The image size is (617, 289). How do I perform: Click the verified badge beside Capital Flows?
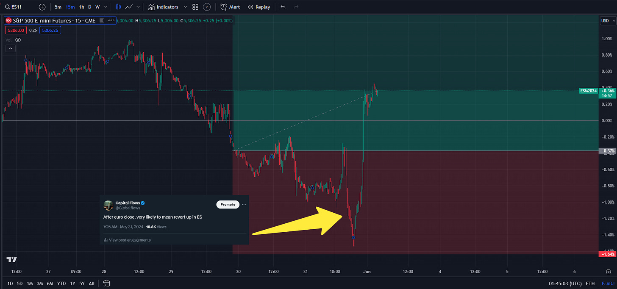143,203
